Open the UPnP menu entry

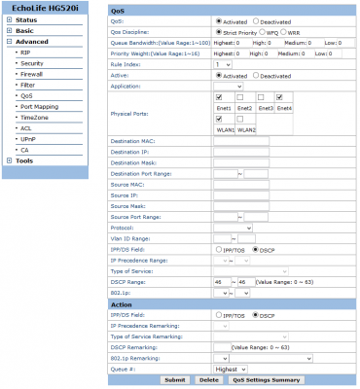pyautogui.click(x=28, y=139)
